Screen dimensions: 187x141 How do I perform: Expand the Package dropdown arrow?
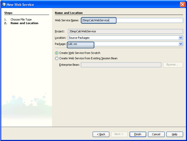[x=181, y=44]
